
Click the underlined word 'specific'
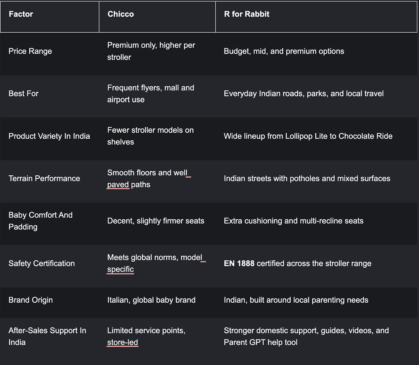(x=120, y=269)
